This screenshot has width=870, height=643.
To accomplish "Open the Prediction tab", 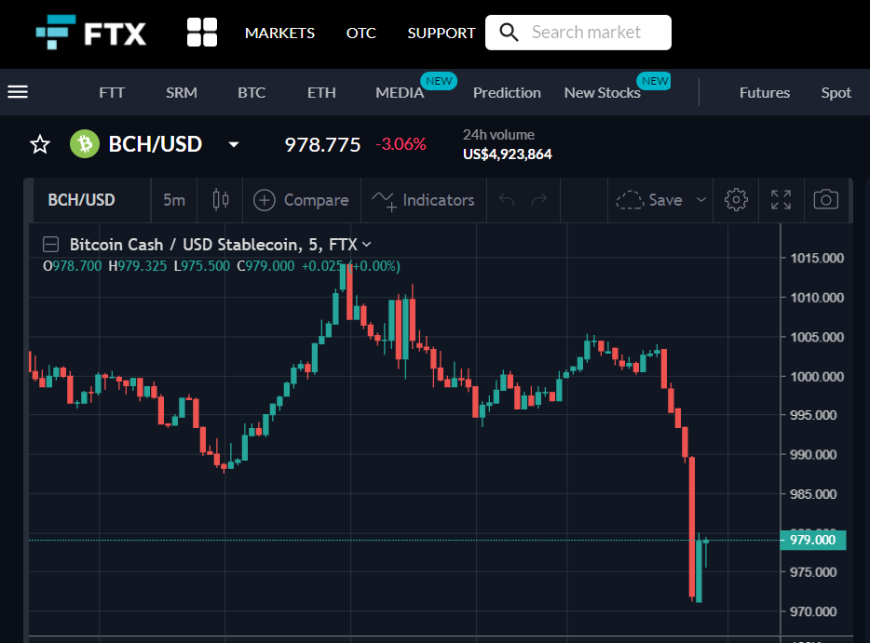I will pyautogui.click(x=507, y=92).
